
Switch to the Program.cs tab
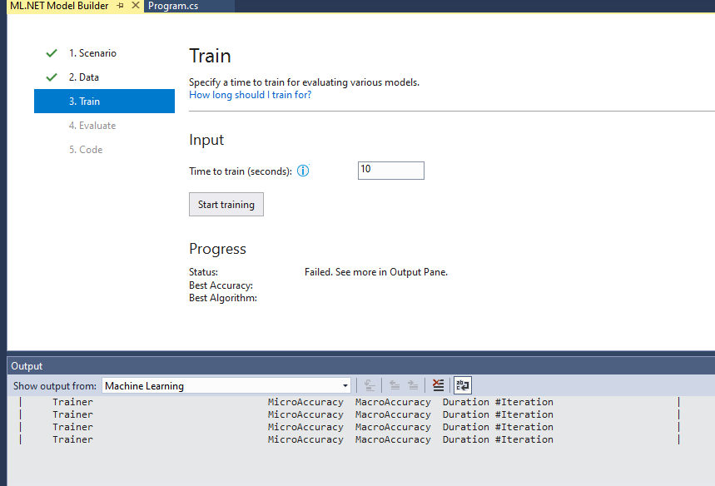(x=173, y=6)
